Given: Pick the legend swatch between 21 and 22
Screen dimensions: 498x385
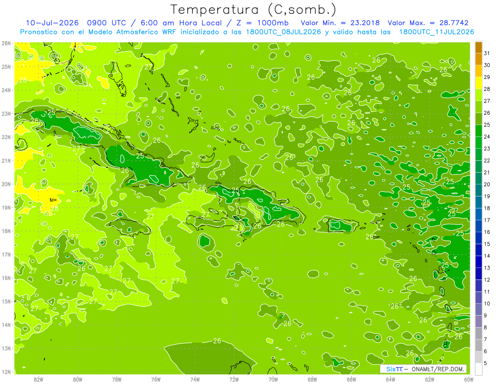Looking at the screenshot, I should click(x=478, y=166).
